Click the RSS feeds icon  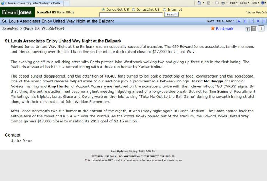tap(208, 3)
